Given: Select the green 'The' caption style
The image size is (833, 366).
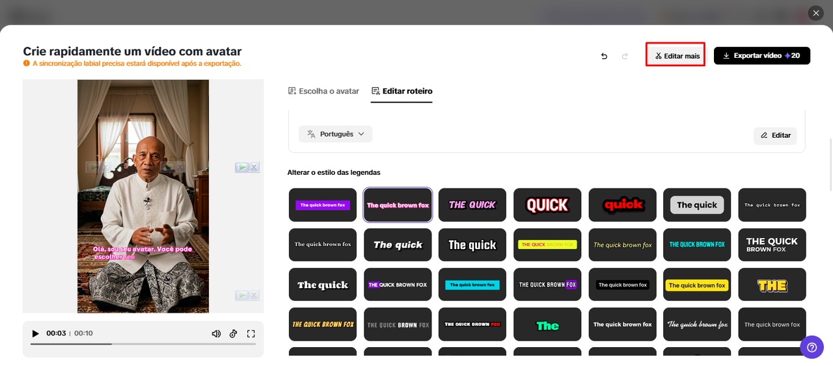Looking at the screenshot, I should [547, 324].
